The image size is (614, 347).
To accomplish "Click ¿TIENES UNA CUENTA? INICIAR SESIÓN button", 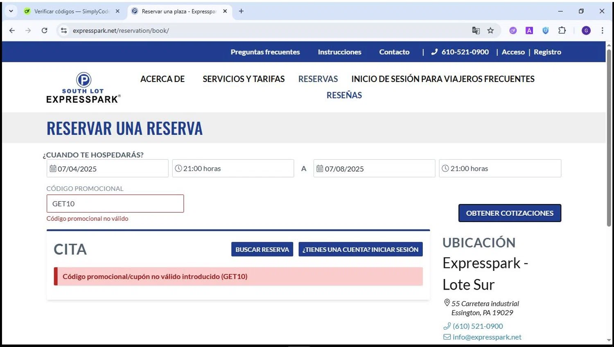I will pyautogui.click(x=361, y=249).
